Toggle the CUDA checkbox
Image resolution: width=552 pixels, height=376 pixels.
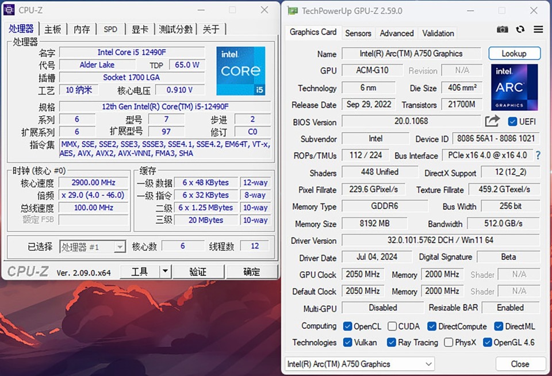click(392, 326)
